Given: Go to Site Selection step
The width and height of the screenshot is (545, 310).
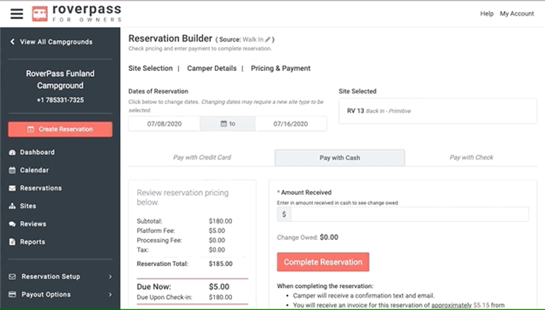Looking at the screenshot, I should click(150, 68).
